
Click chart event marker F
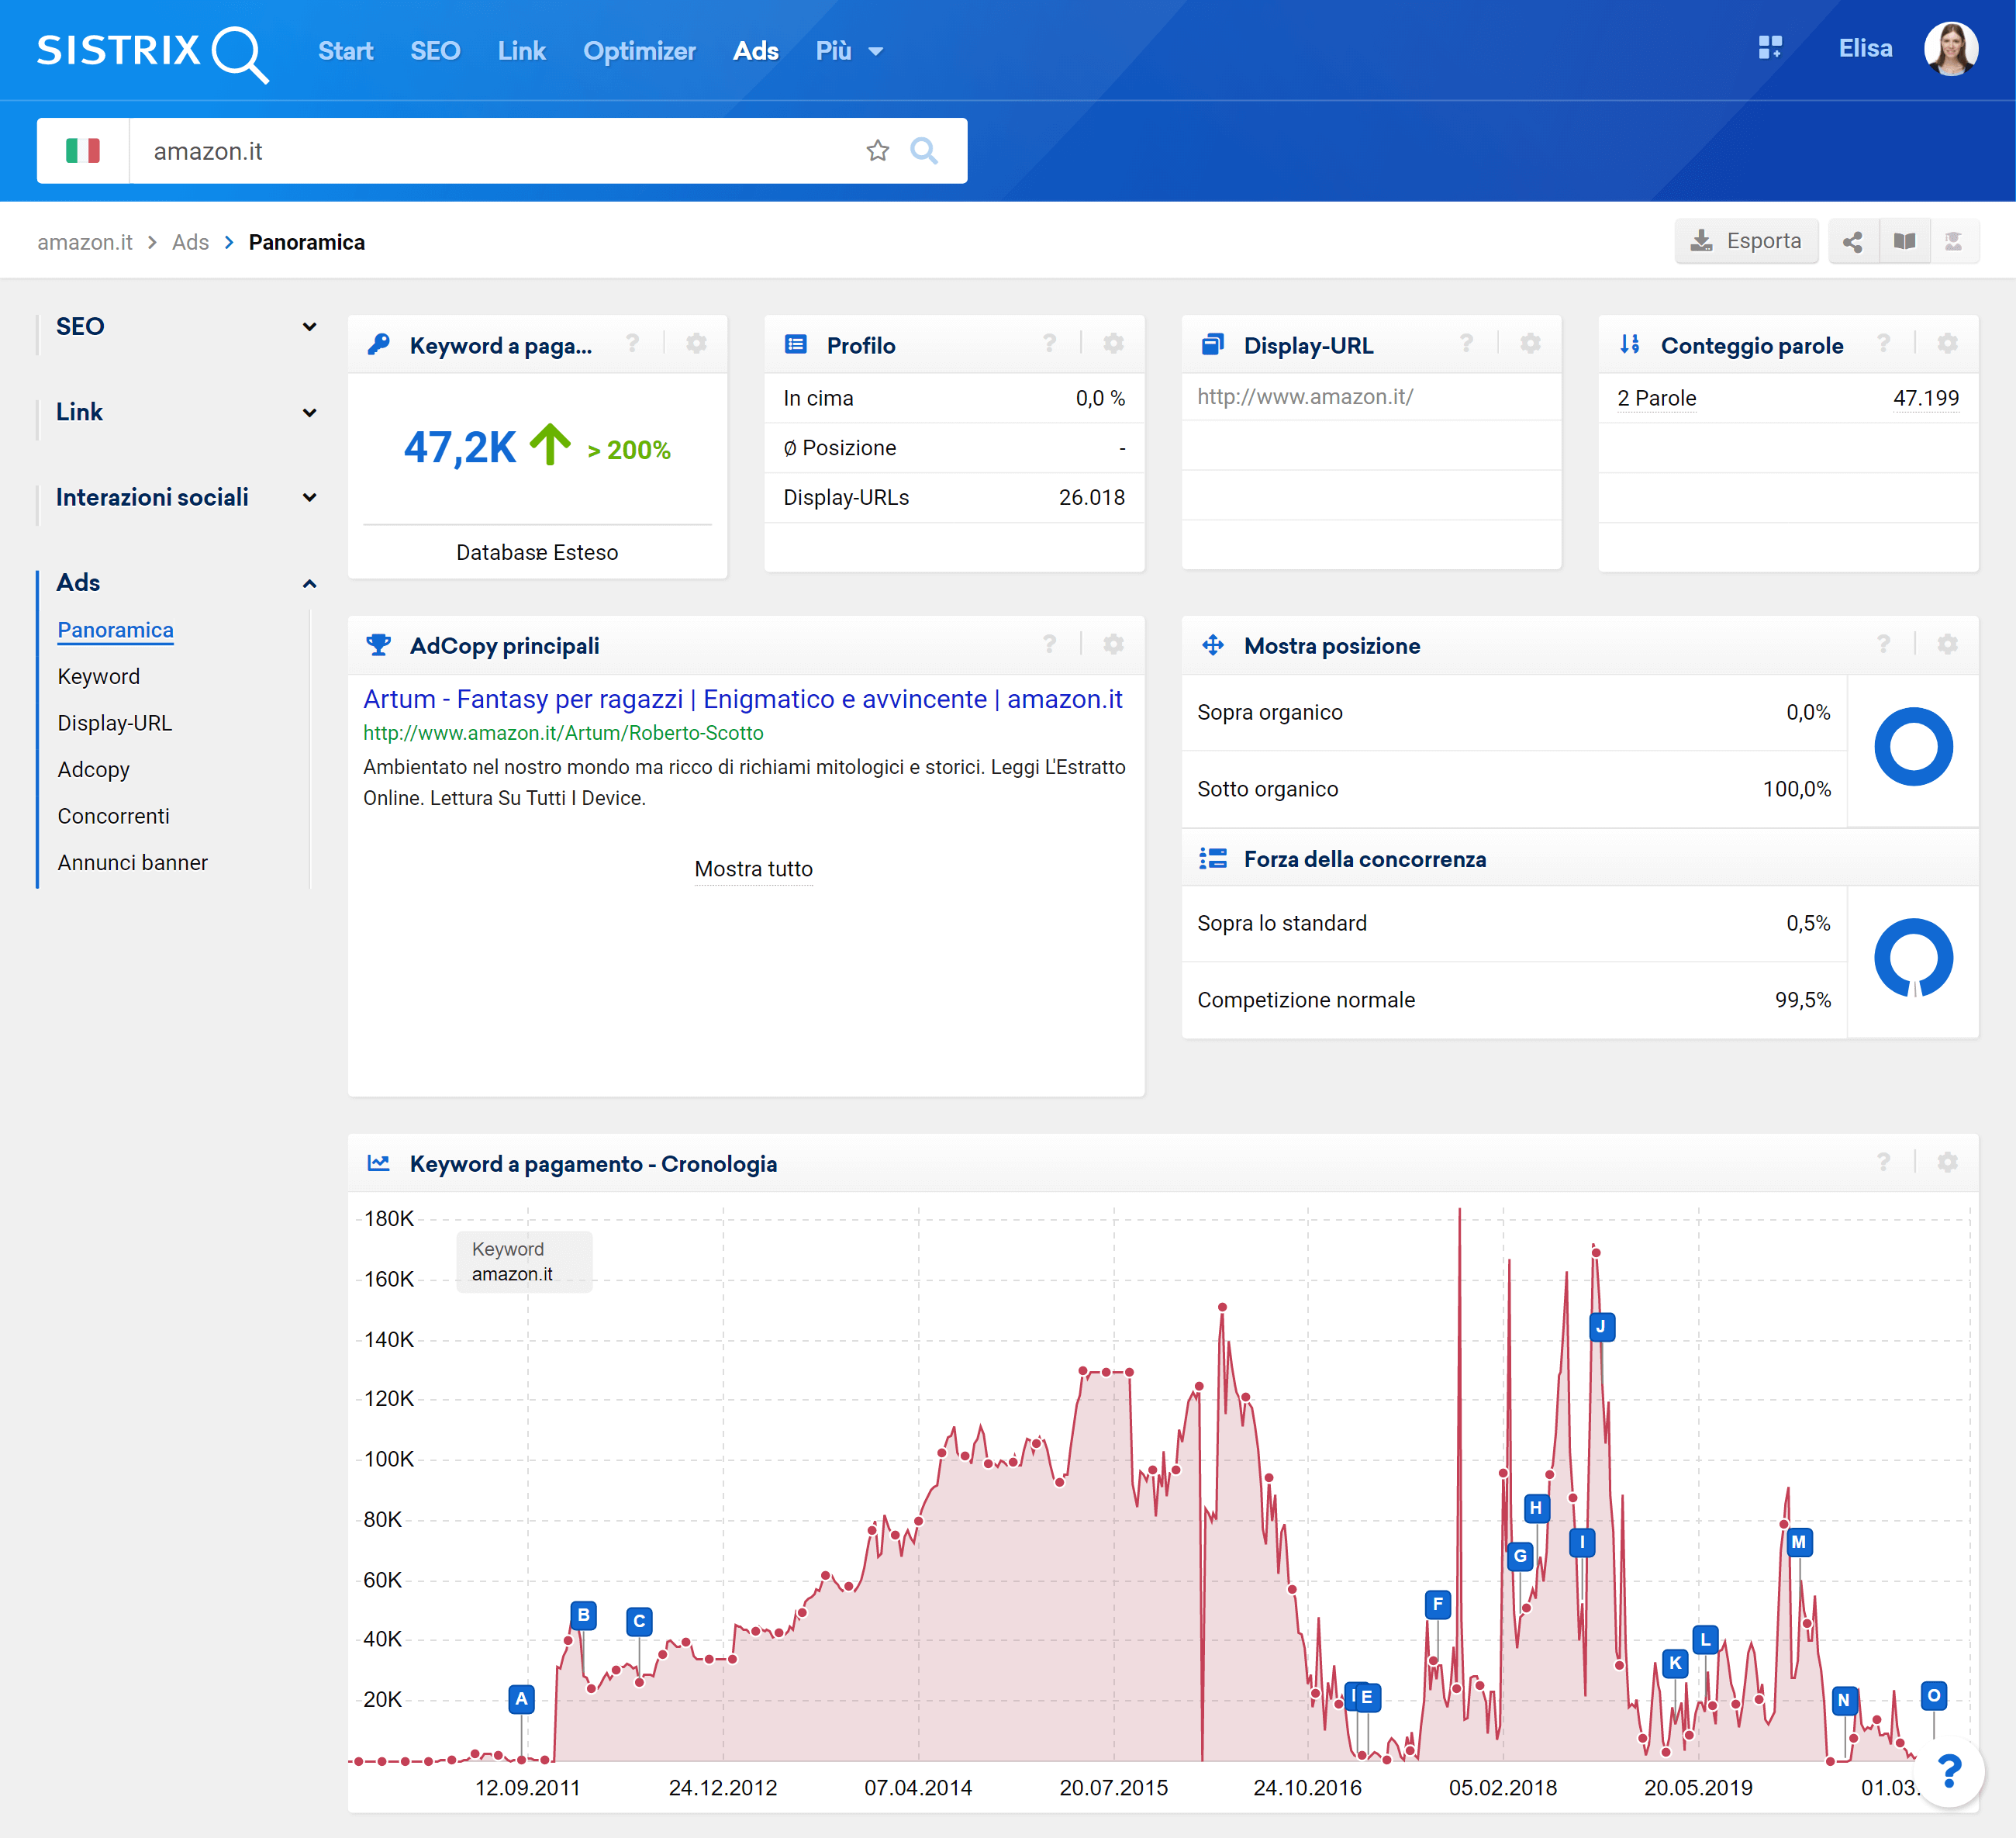pos(1437,1604)
